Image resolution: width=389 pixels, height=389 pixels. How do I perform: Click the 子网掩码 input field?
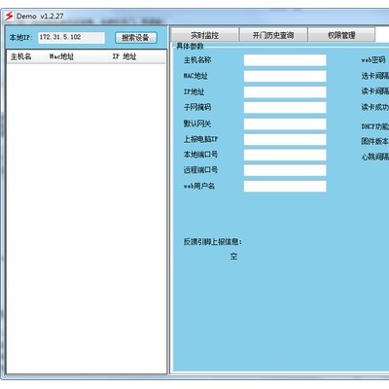coord(285,108)
